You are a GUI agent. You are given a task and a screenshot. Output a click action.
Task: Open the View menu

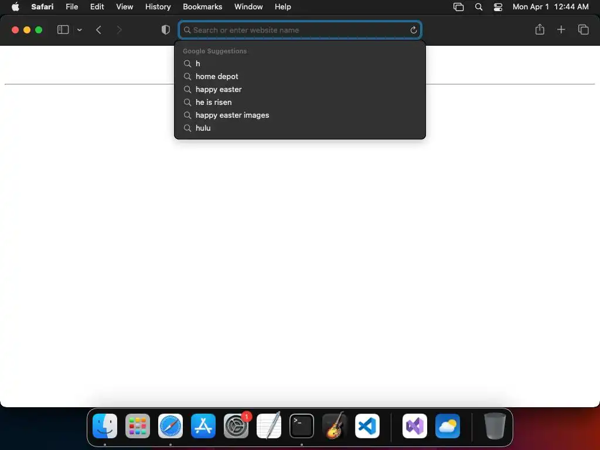[124, 7]
